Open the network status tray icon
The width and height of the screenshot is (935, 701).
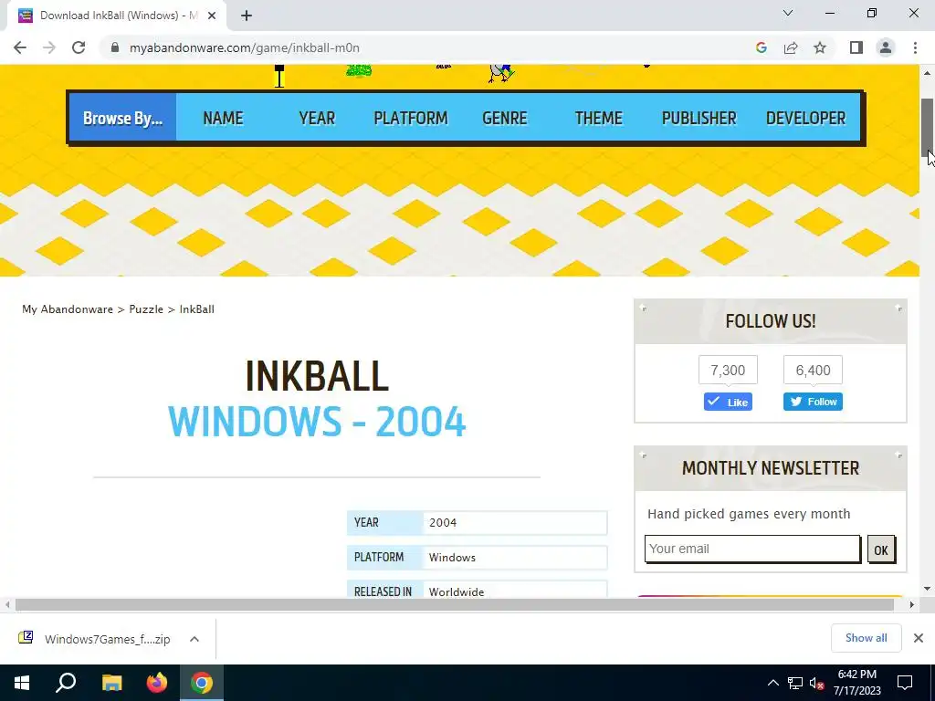pyautogui.click(x=795, y=683)
